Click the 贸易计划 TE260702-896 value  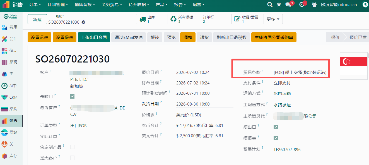pos(287,149)
